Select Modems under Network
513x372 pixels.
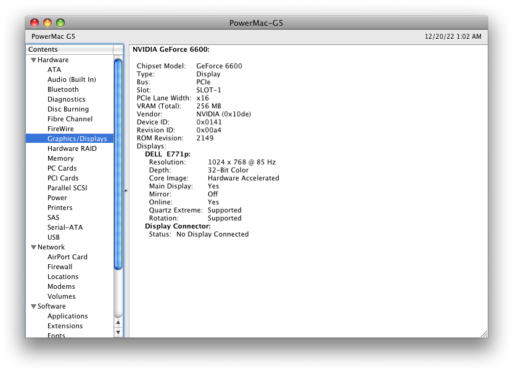coord(61,286)
